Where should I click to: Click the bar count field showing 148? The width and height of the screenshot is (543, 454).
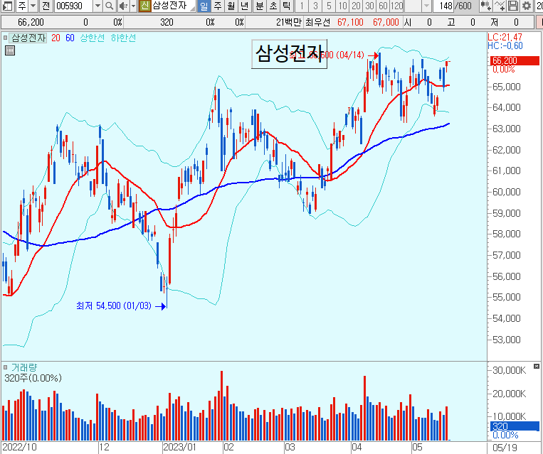click(443, 6)
